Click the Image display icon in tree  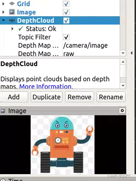(12, 12)
